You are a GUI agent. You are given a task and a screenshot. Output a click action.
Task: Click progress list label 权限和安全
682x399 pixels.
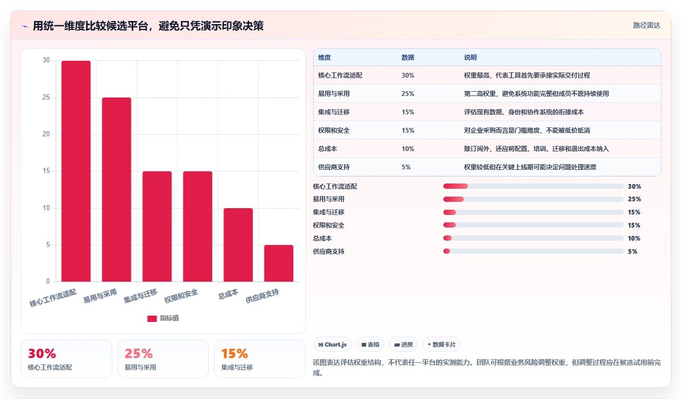pos(328,225)
